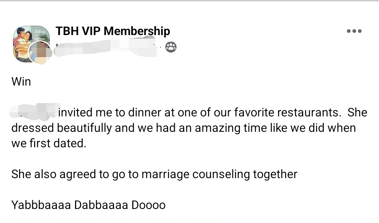Click the line "we first dated."
379x223 pixels.
[x=48, y=143]
